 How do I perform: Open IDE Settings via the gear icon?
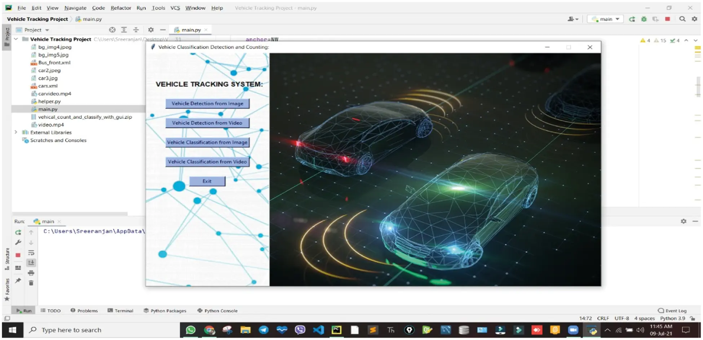[x=694, y=19]
